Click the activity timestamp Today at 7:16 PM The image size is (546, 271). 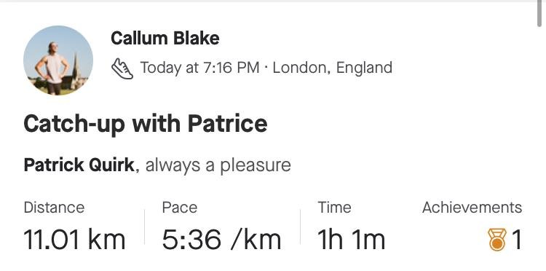click(199, 67)
